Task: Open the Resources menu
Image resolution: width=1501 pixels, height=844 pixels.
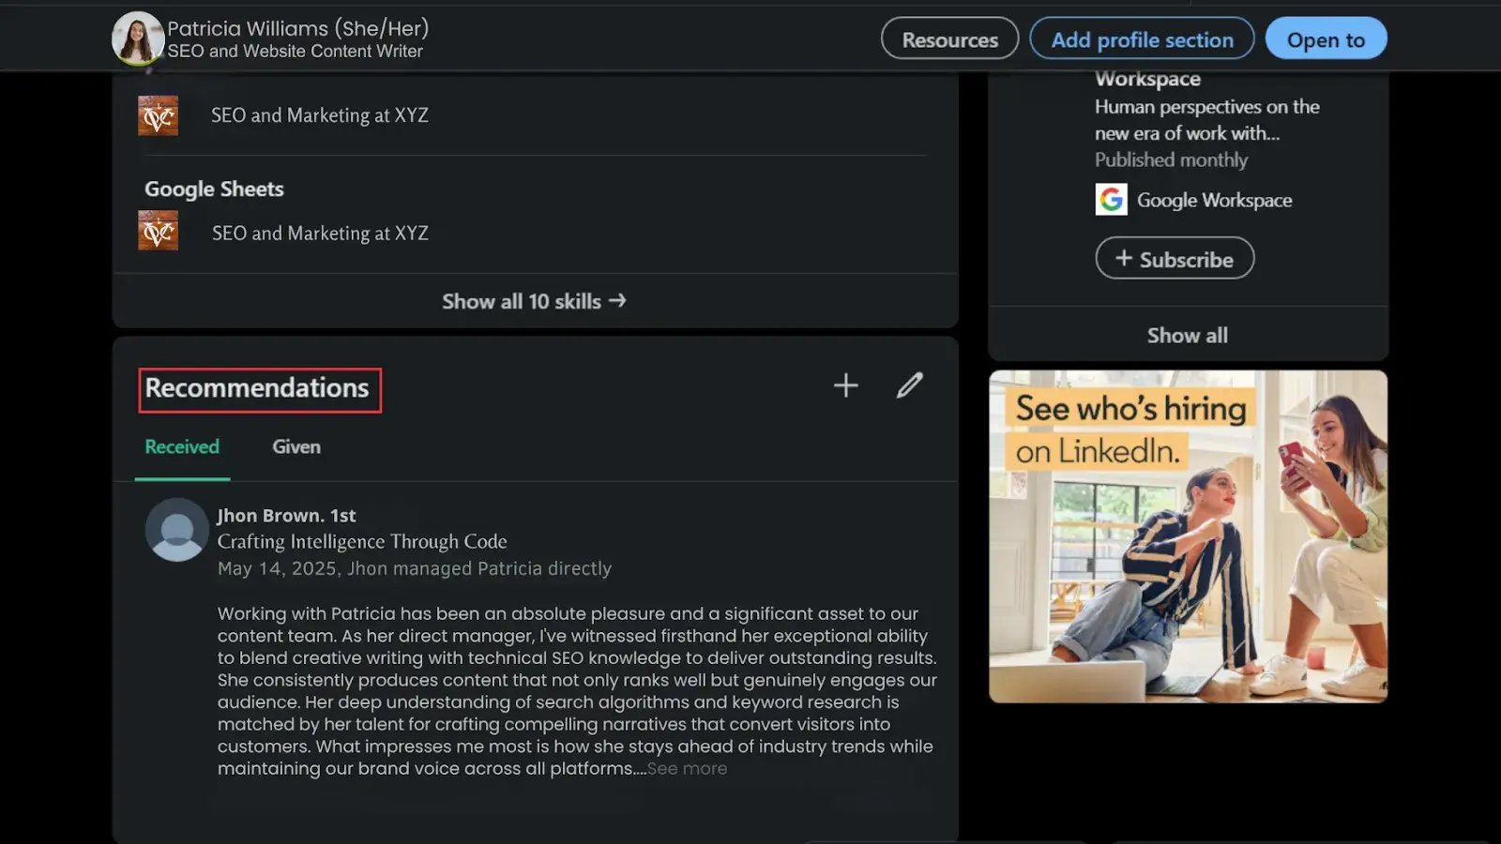Action: 949,39
